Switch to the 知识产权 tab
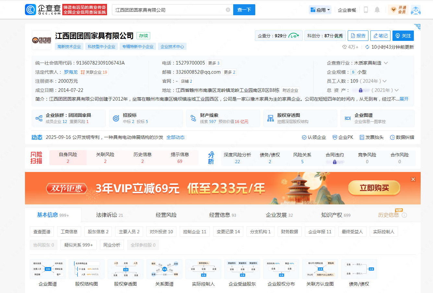 tap(335, 215)
